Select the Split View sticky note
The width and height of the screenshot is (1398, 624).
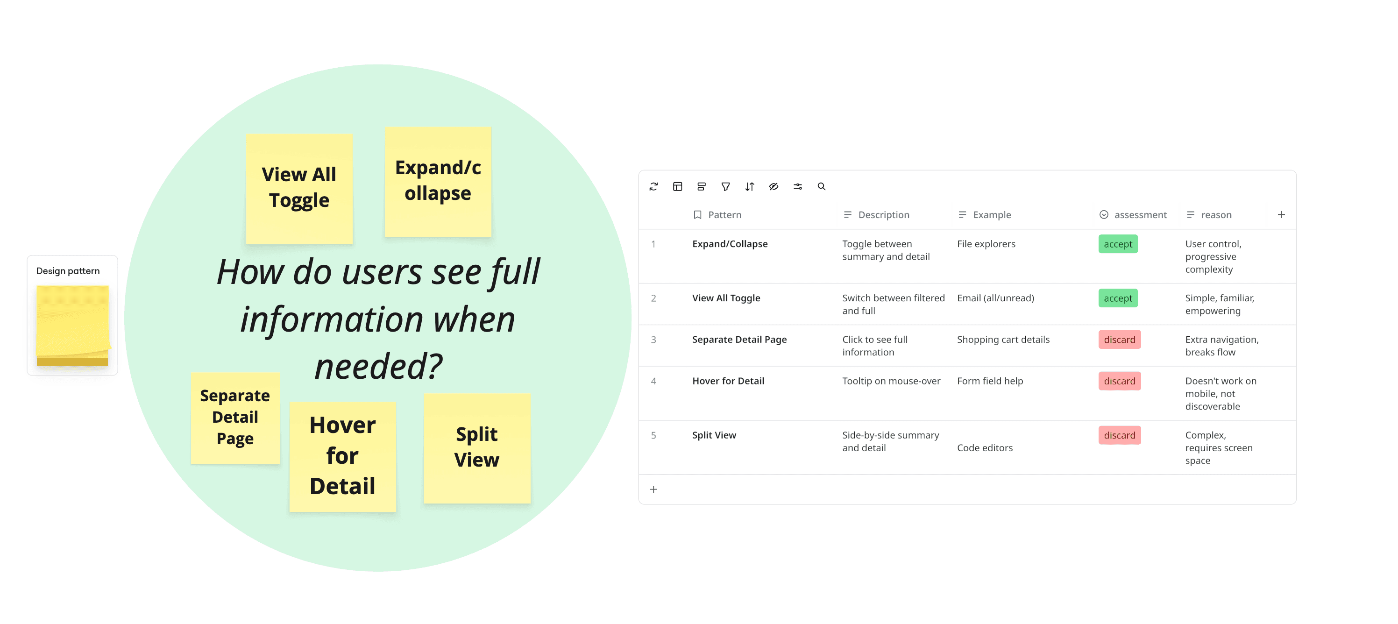tap(477, 448)
